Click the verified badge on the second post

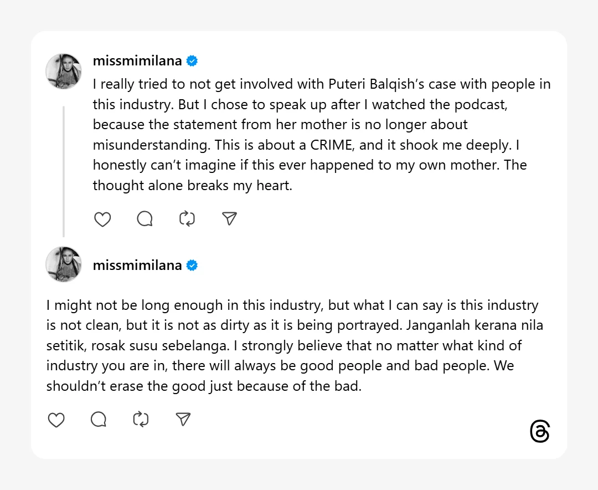click(192, 266)
